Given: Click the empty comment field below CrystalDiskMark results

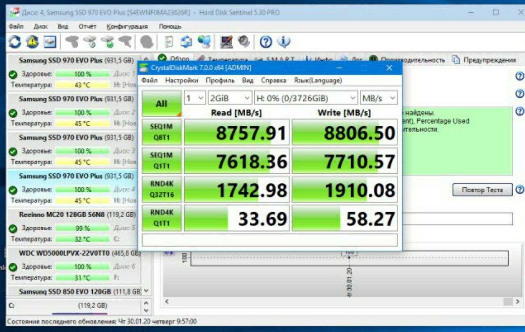Looking at the screenshot, I should pos(270,240).
